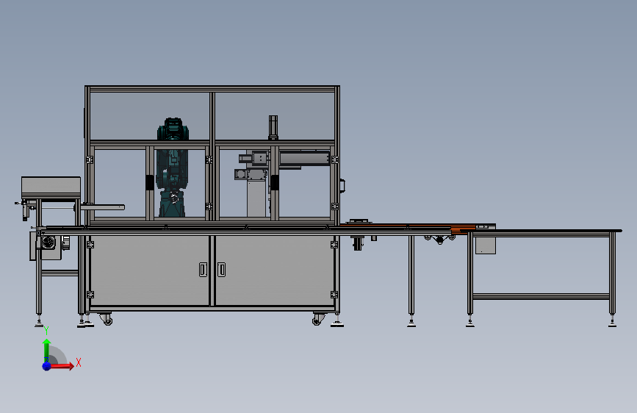
Task: Select the left cabinet door handle
Action: tap(203, 270)
